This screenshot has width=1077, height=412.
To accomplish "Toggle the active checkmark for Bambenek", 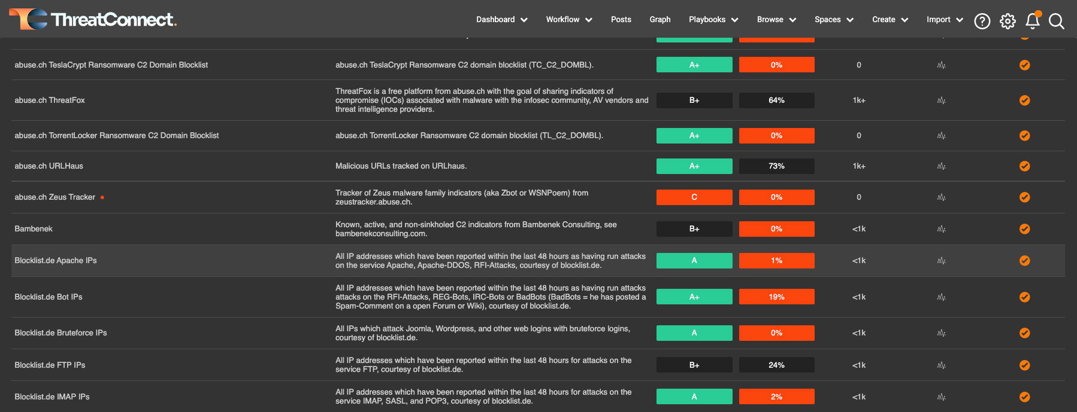I will [x=1025, y=229].
